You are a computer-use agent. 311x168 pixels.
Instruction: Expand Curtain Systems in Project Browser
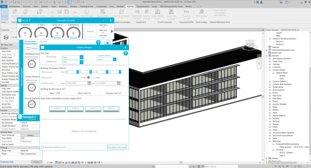tap(270, 81)
